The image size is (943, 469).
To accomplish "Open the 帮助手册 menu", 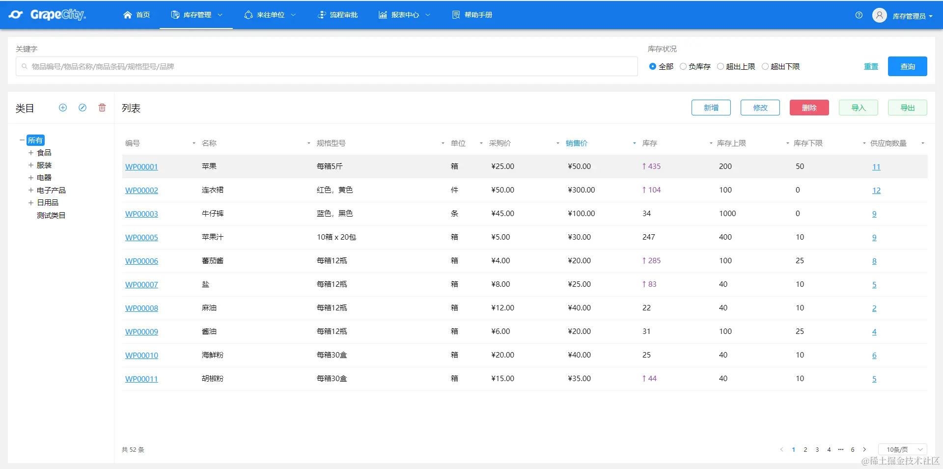I will coord(472,15).
